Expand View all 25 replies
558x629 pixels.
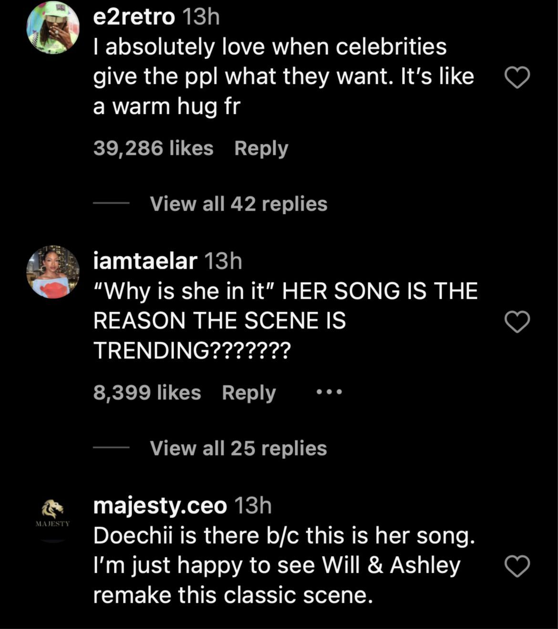(238, 448)
